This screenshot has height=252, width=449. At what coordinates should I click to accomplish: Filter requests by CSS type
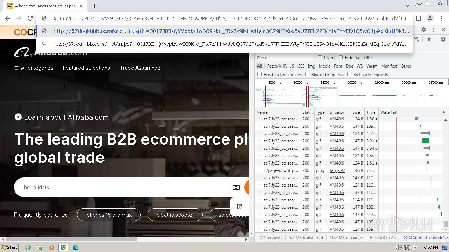pyautogui.click(x=301, y=66)
